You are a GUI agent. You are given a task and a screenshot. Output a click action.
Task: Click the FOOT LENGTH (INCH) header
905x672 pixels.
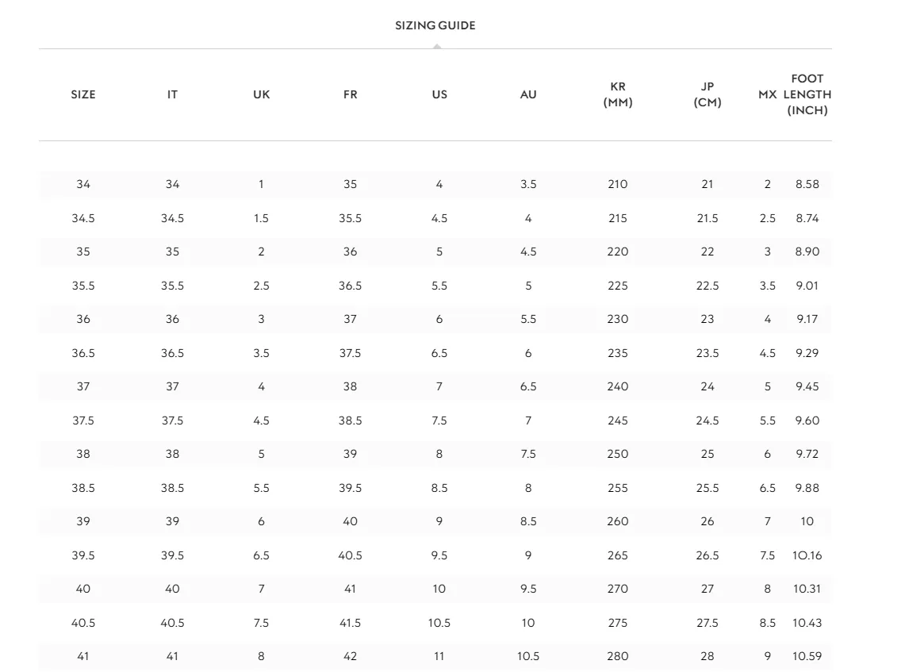807,94
